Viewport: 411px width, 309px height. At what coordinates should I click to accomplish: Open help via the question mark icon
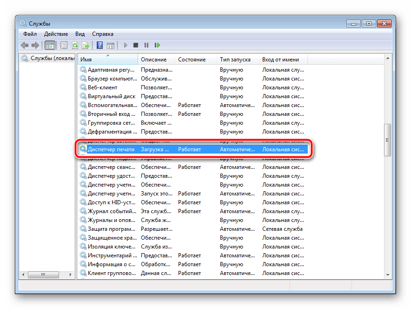pos(99,45)
